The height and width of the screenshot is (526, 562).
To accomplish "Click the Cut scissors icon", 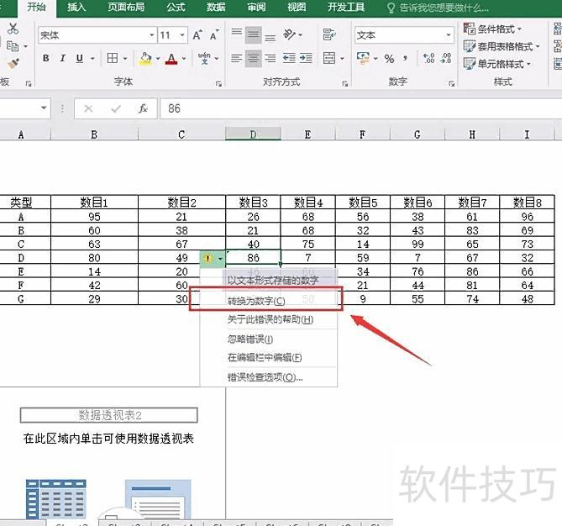I will [x=13, y=29].
